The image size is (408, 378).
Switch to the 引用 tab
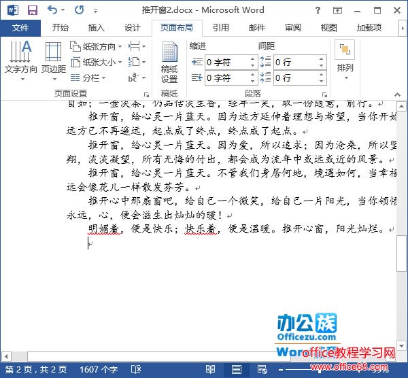click(x=221, y=28)
